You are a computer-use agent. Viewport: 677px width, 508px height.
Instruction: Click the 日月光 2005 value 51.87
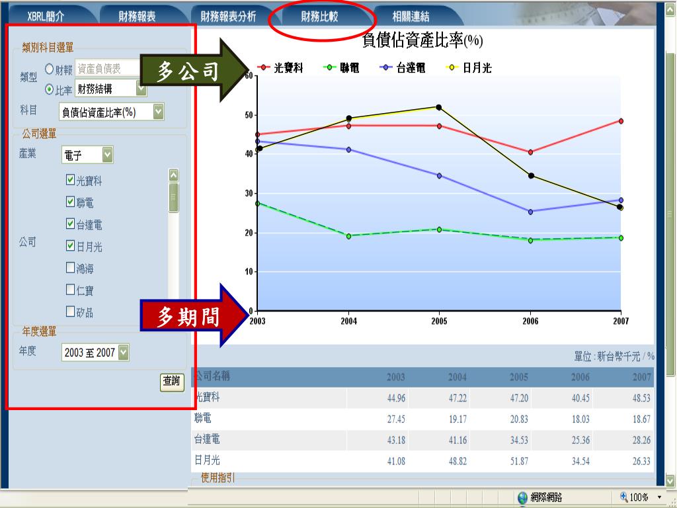(x=519, y=461)
